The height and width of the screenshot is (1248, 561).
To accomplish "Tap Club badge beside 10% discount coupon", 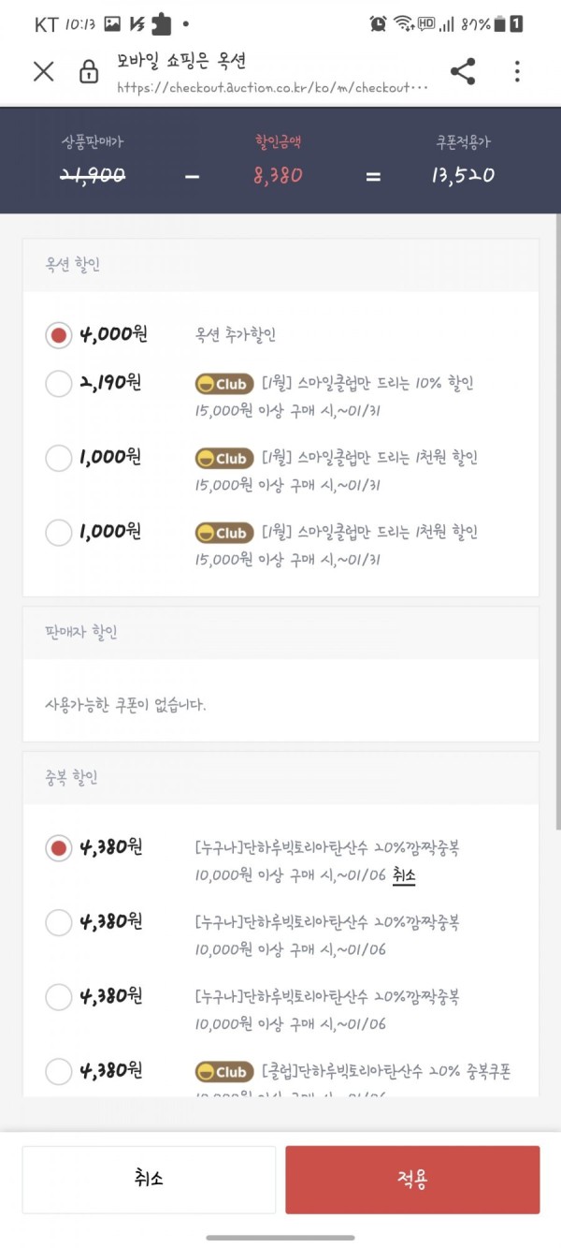I will [224, 384].
